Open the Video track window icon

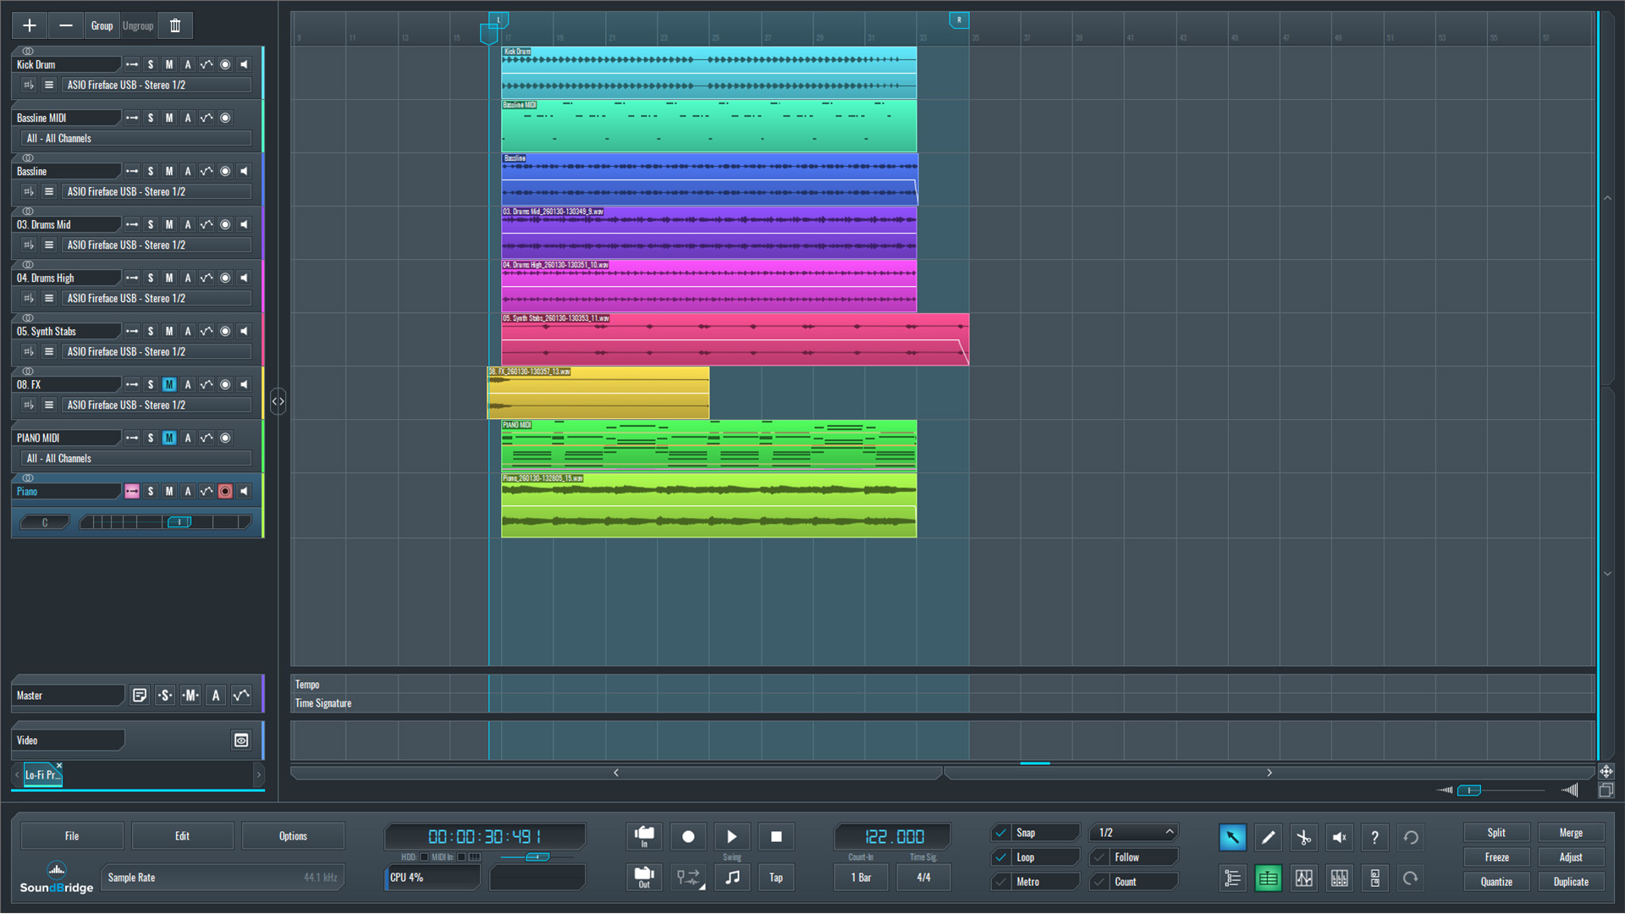click(x=241, y=741)
